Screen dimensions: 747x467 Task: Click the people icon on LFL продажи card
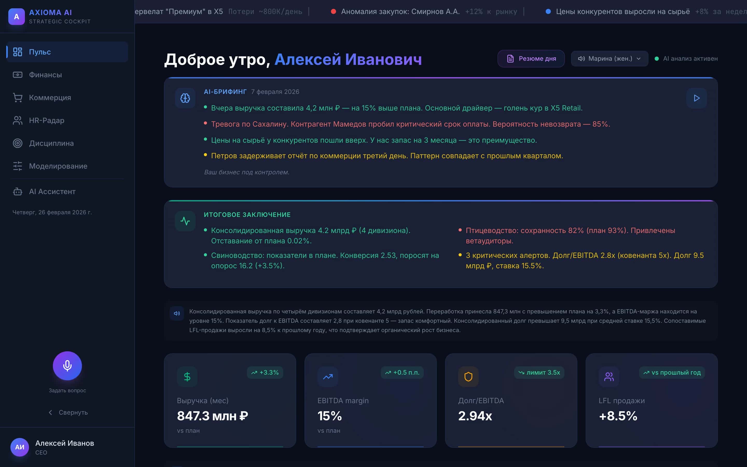[x=609, y=376]
